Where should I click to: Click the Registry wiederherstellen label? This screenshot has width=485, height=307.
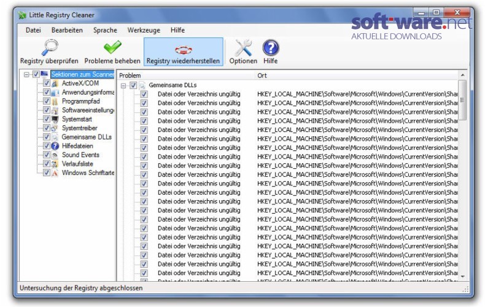pyautogui.click(x=183, y=61)
